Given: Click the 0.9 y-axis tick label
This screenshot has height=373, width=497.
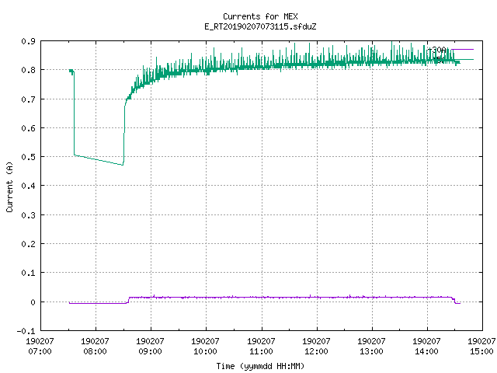Looking at the screenshot, I should coord(29,41).
